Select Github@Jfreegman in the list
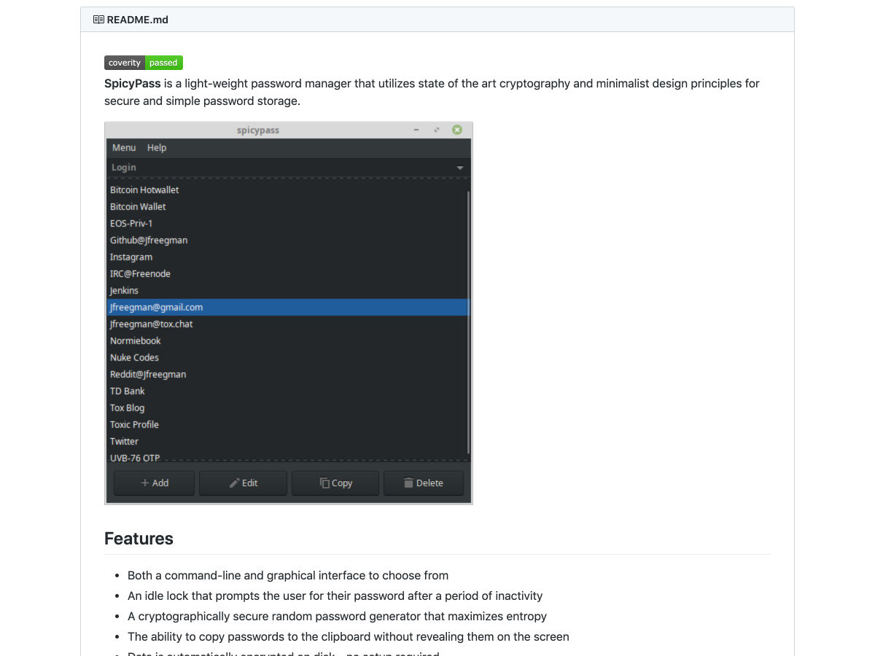 (149, 240)
